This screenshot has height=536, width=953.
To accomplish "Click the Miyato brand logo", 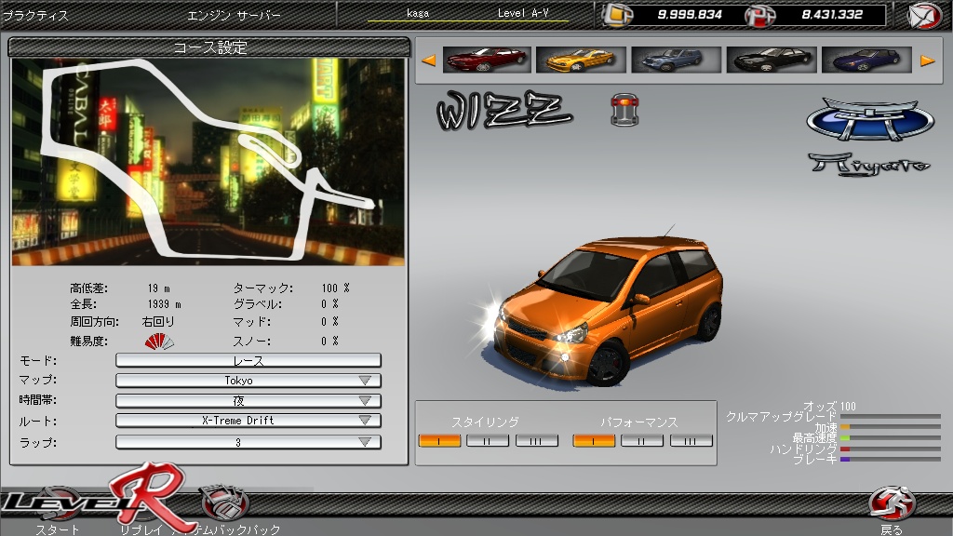I will [870, 137].
